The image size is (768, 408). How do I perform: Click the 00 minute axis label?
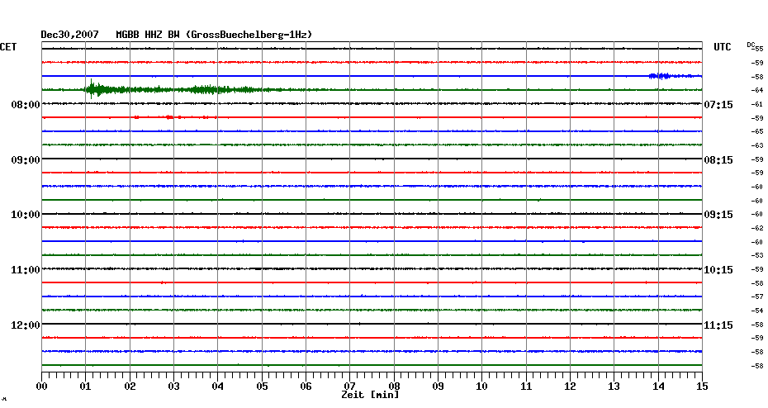pos(41,387)
